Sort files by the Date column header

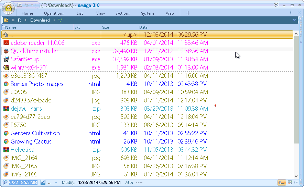pos(143,27)
